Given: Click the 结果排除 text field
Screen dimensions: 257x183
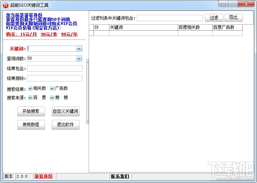Looking at the screenshot, I should pyautogui.click(x=55, y=78).
